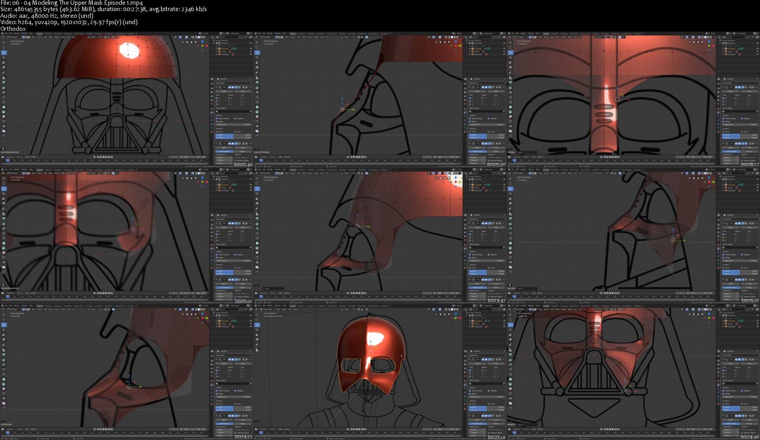Image resolution: width=760 pixels, height=440 pixels.
Task: Open the video frame stamped 00:05:30
Action: pyautogui.click(x=380, y=99)
